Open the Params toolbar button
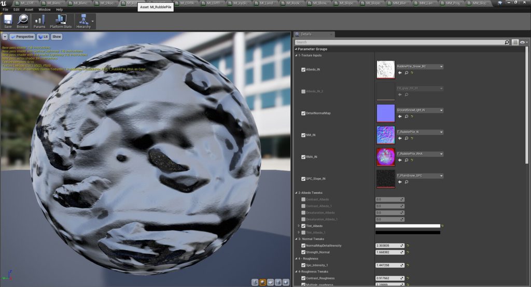531x287 pixels. 39,21
